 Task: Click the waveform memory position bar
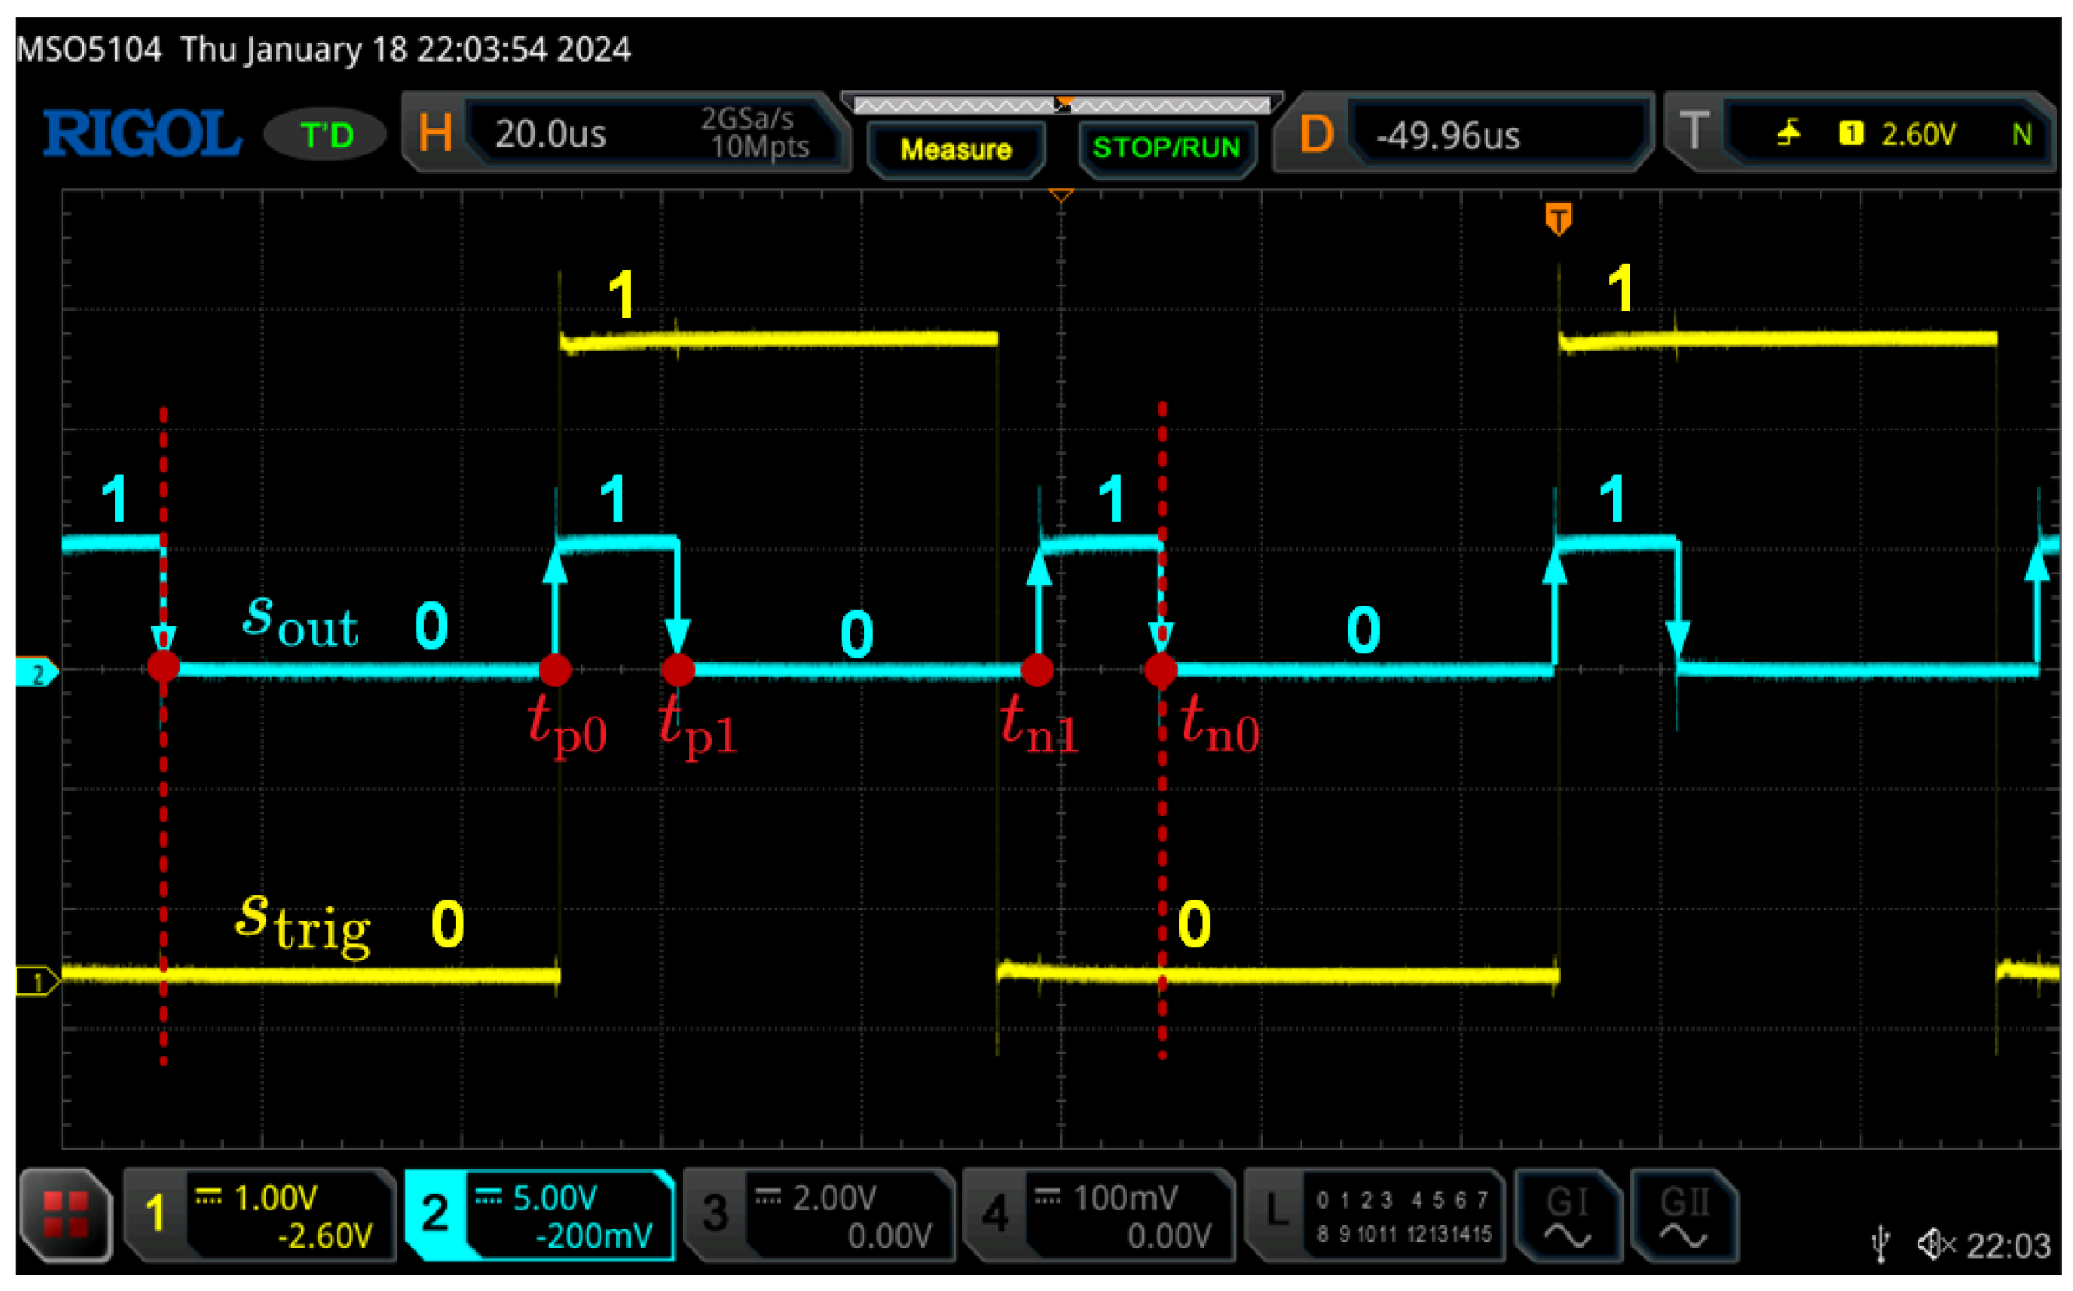(1061, 106)
